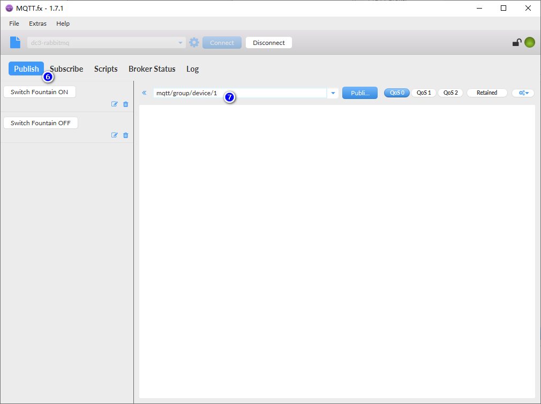
Task: Edit the Switch Fountain OFF script
Action: (x=114, y=135)
